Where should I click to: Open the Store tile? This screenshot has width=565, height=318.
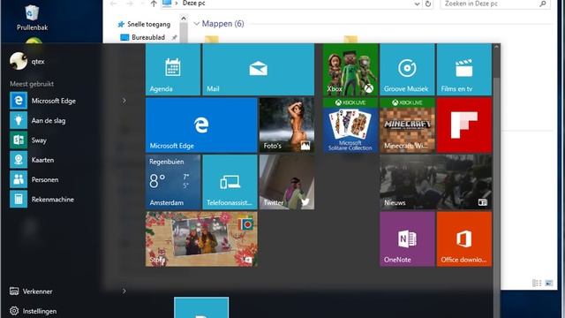pos(201,239)
